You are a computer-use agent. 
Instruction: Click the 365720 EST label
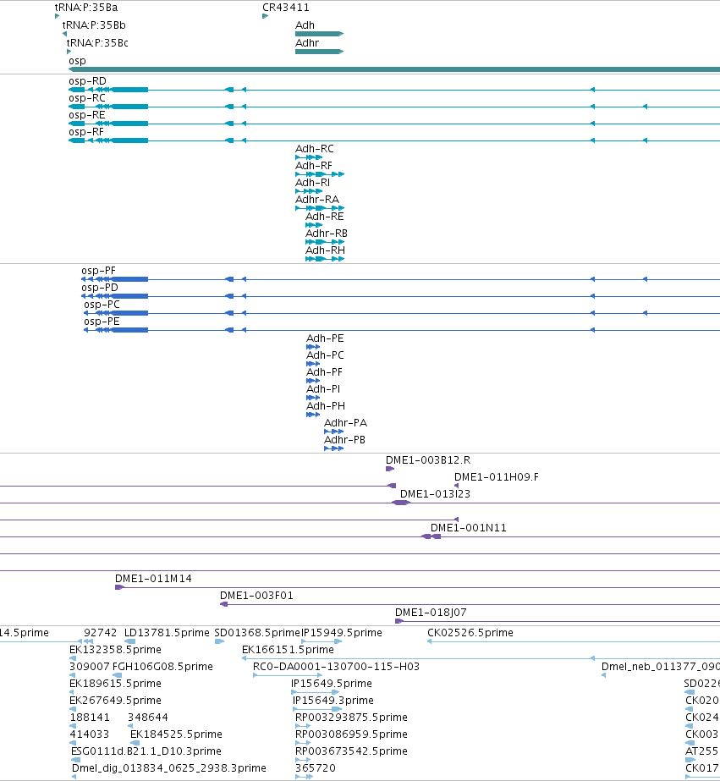(316, 768)
